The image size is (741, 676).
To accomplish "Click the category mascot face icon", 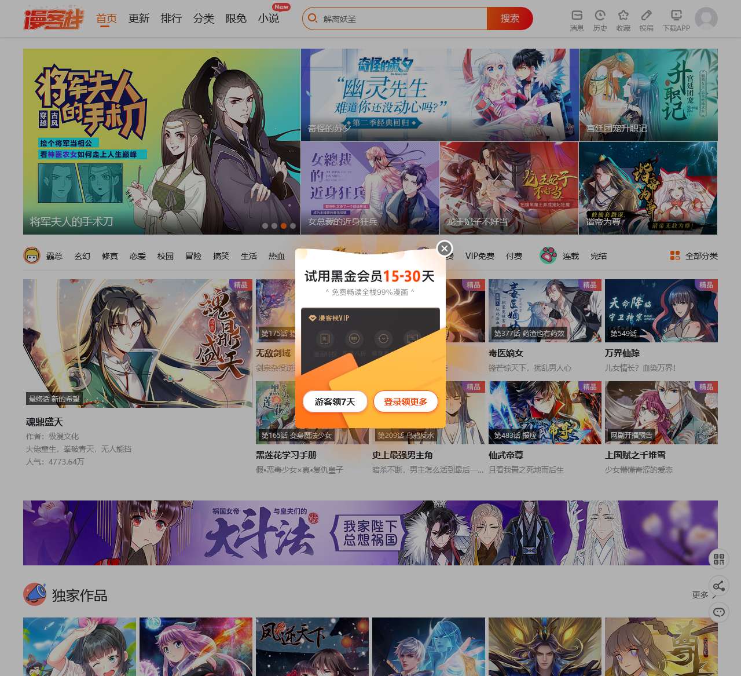I will [32, 255].
